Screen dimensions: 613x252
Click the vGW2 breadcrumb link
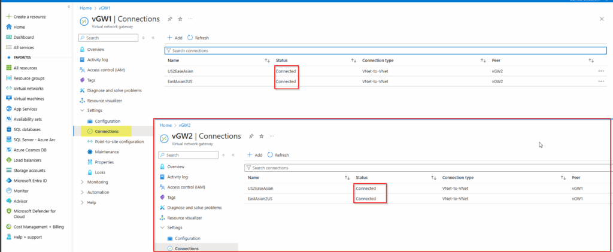(x=184, y=125)
